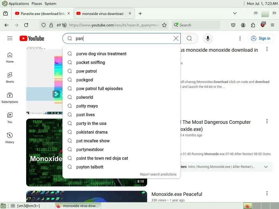Click the autoplay blocked icon in the address bar
Image resolution: width=279 pixels, height=209 pixels.
pyautogui.click(x=64, y=25)
